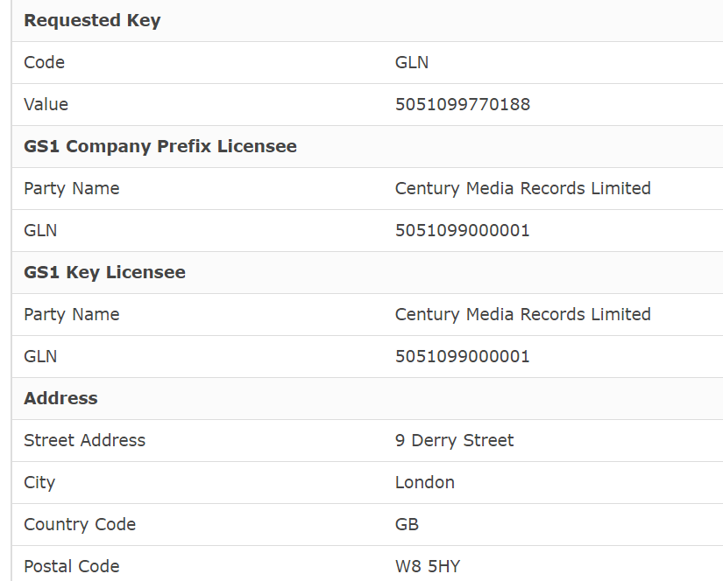
Task: Select Party Name under Company Prefix Licensee
Action: pos(72,189)
